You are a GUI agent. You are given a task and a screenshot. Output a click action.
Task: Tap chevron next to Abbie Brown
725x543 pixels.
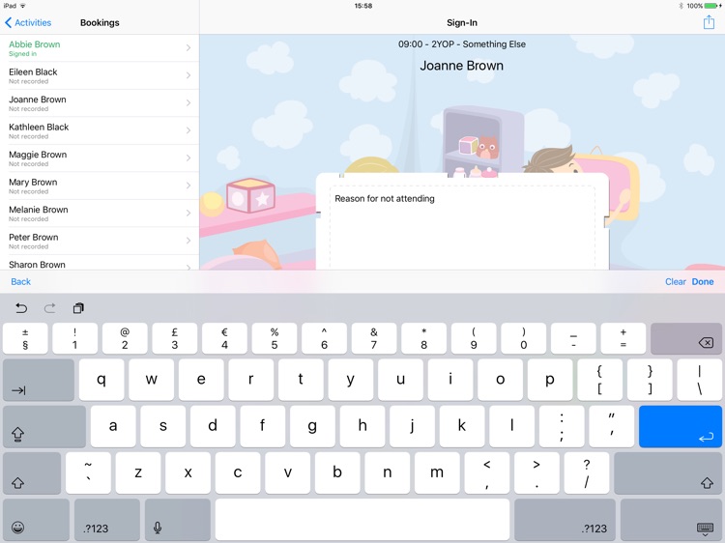(188, 47)
